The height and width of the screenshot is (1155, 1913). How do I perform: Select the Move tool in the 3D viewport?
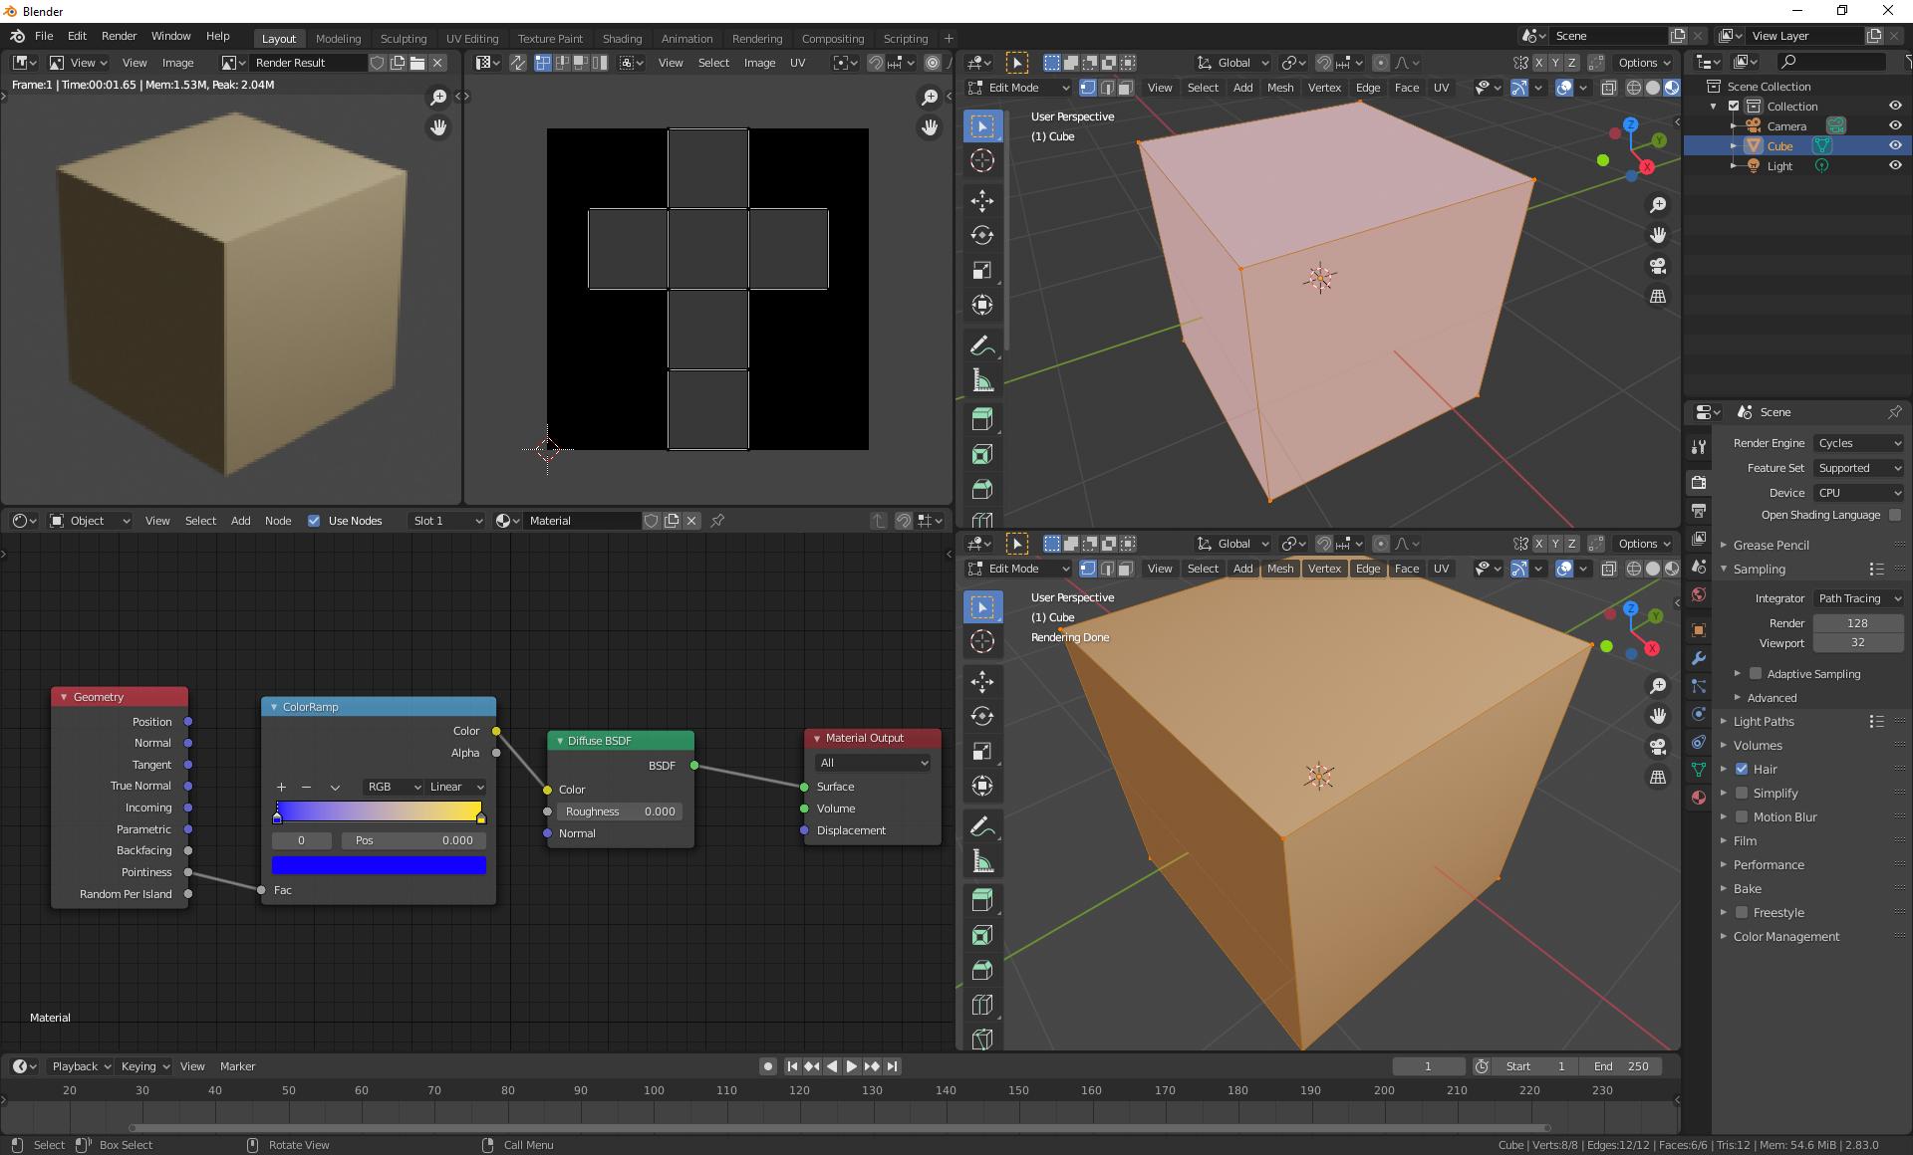pos(982,201)
